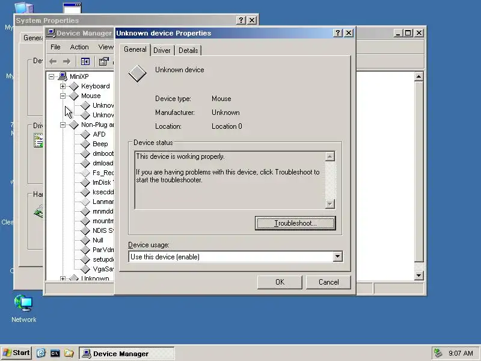Select the ImDisk tree item
481x361 pixels.
[x=103, y=182]
